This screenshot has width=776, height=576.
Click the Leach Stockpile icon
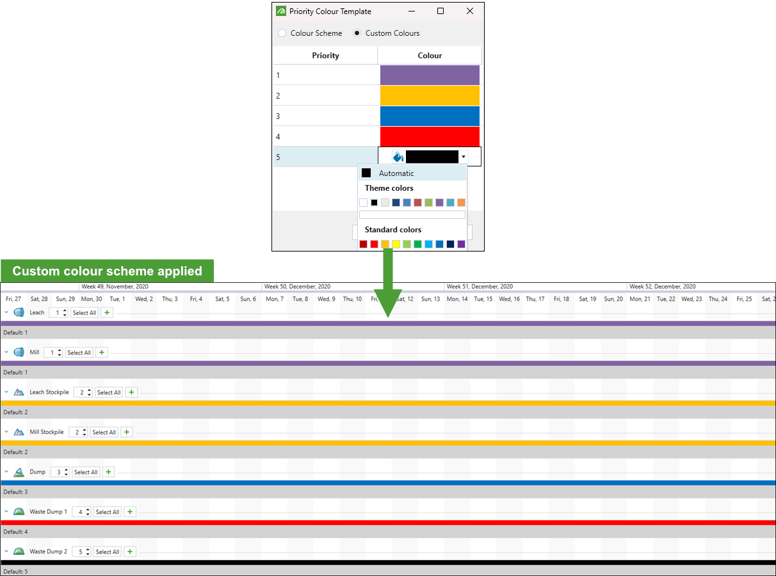pos(19,392)
